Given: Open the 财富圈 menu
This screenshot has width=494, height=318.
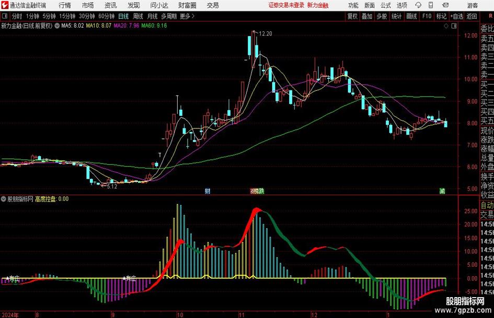Looking at the screenshot, I should (187, 5).
